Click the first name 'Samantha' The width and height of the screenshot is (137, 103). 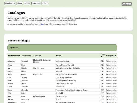tap(25, 99)
